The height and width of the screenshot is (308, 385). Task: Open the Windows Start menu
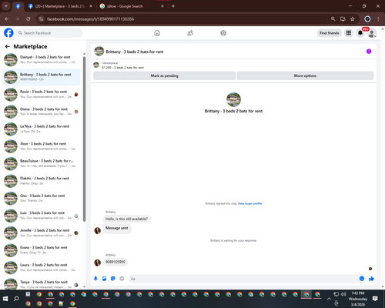pos(5,299)
